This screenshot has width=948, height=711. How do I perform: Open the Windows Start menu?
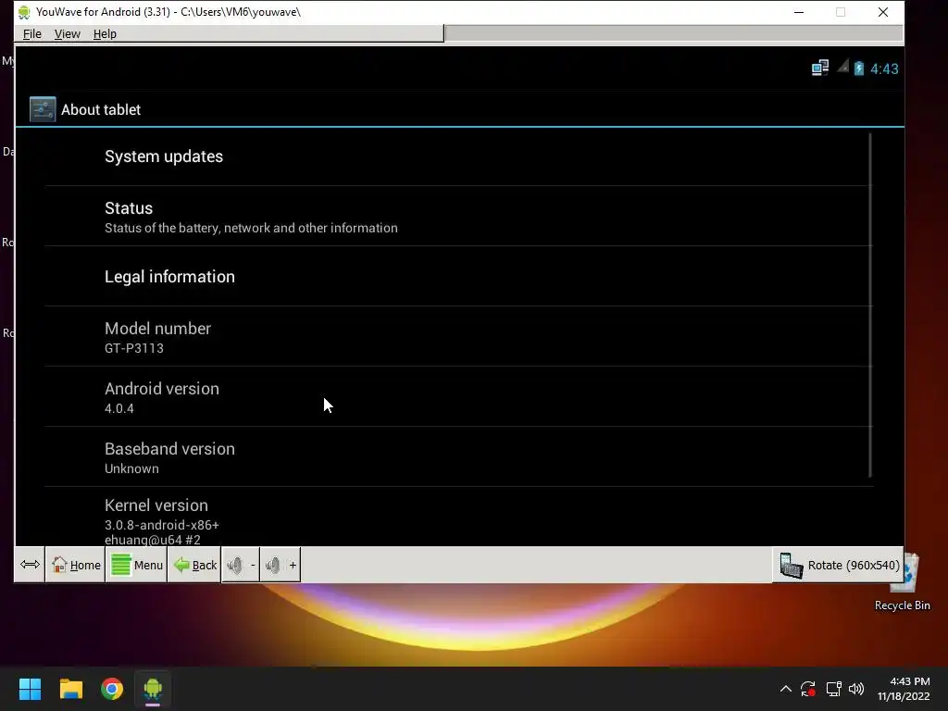30,689
